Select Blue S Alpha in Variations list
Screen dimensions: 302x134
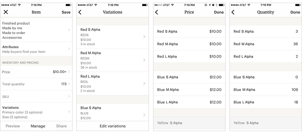pos(91,108)
